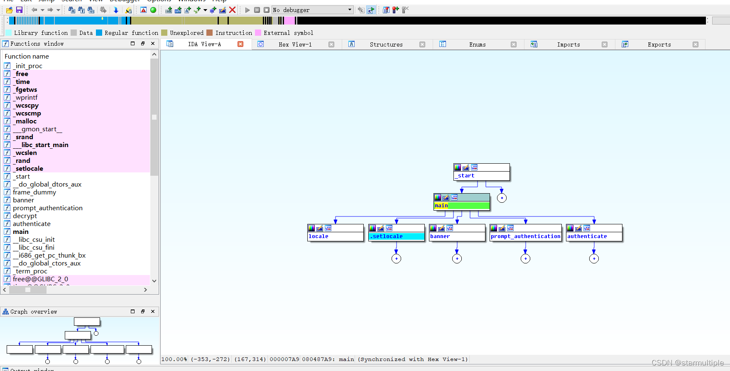The width and height of the screenshot is (730, 371).
Task: Click the back navigation arrow
Action: coord(34,10)
